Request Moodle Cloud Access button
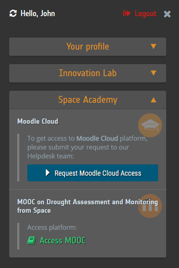 pos(93,173)
